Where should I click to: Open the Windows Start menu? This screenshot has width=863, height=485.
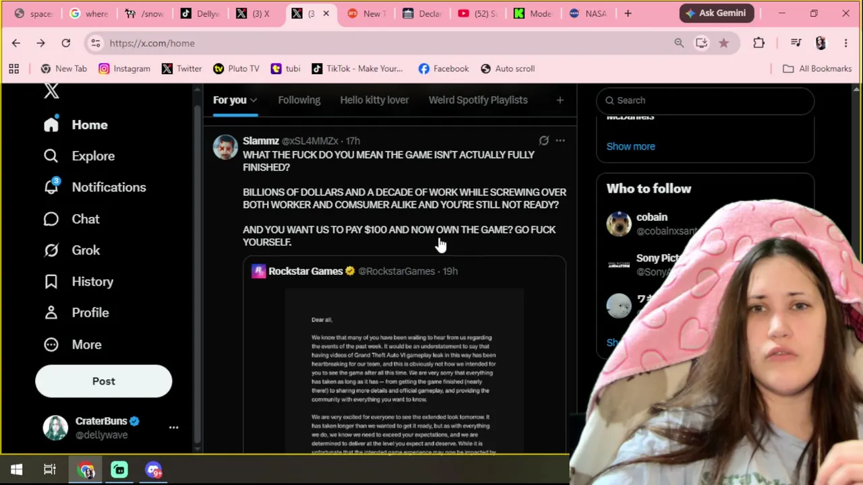[x=16, y=470]
